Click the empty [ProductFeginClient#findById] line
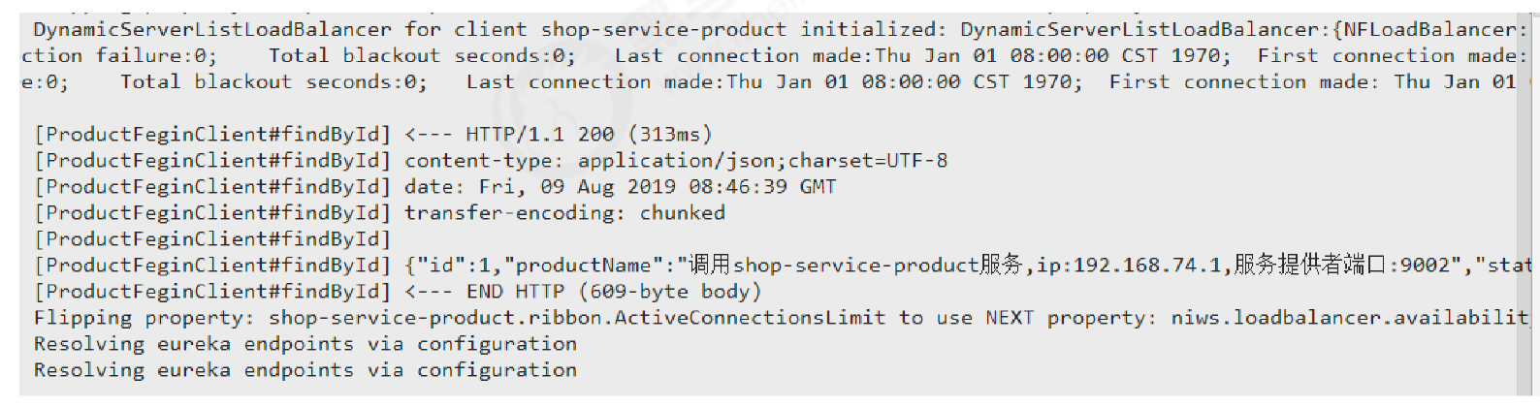This screenshot has width=1540, height=407. coord(212,238)
